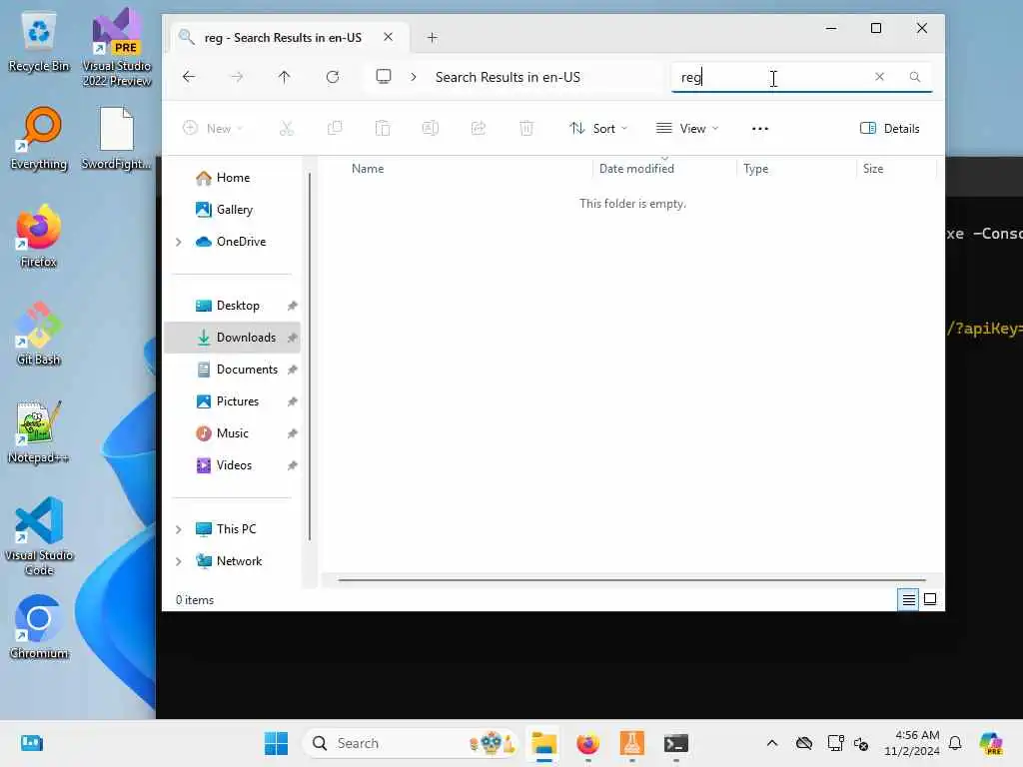
Task: Sort by the Type column header
Action: pyautogui.click(x=756, y=168)
